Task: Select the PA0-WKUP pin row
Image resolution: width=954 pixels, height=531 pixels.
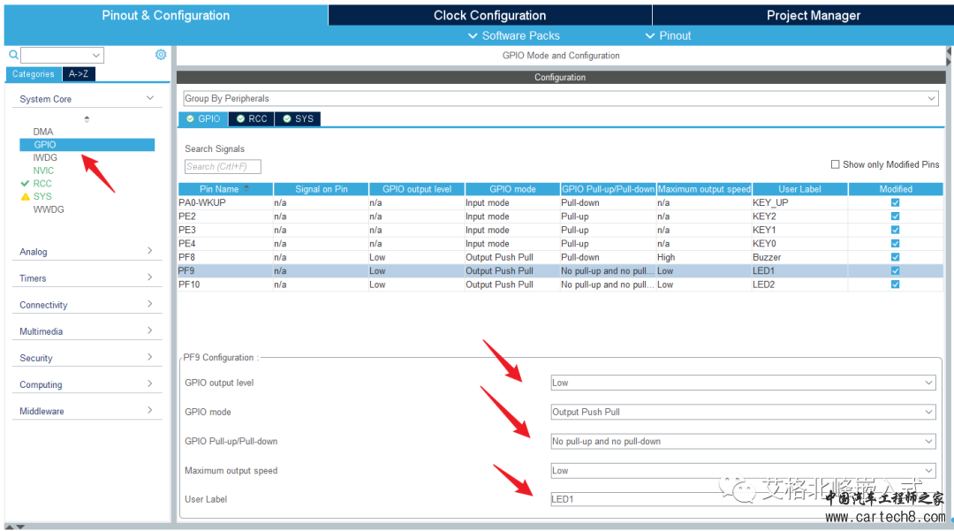Action: coord(560,202)
